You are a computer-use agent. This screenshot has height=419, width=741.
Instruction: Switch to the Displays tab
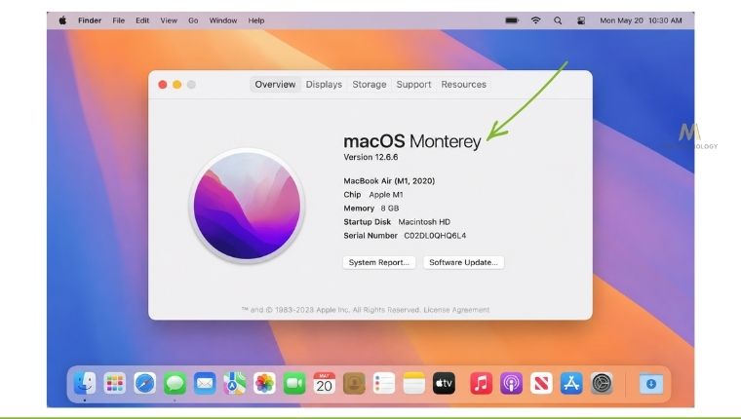pyautogui.click(x=324, y=84)
